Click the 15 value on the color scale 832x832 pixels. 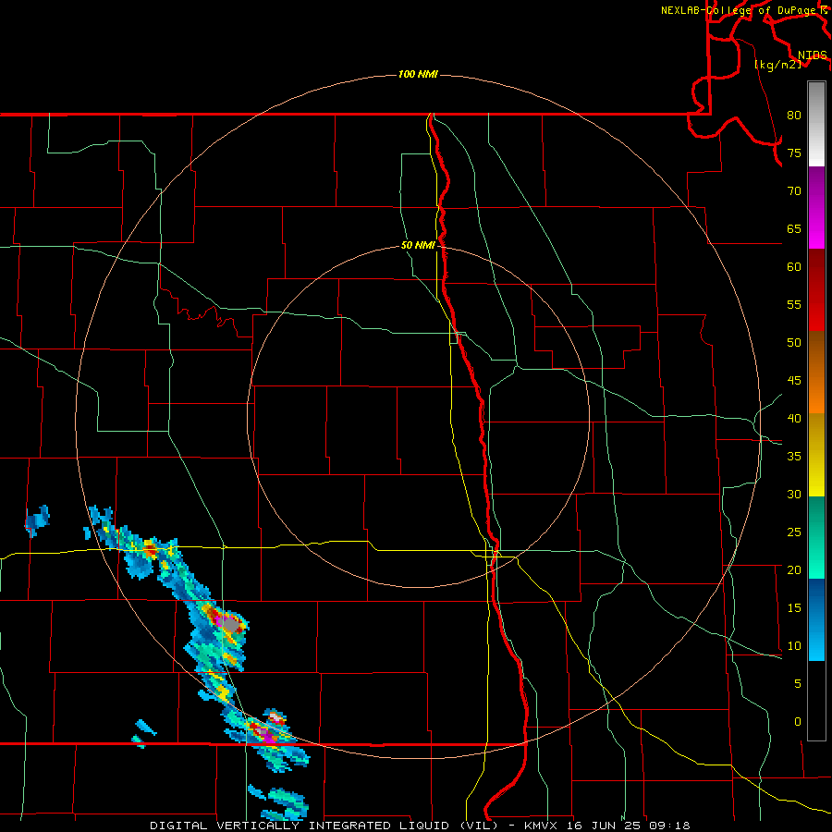pyautogui.click(x=794, y=608)
